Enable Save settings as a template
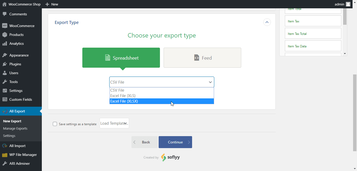The height and width of the screenshot is (171, 357). coord(55,124)
